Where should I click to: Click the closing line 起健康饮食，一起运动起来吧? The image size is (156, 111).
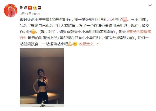[44, 44]
